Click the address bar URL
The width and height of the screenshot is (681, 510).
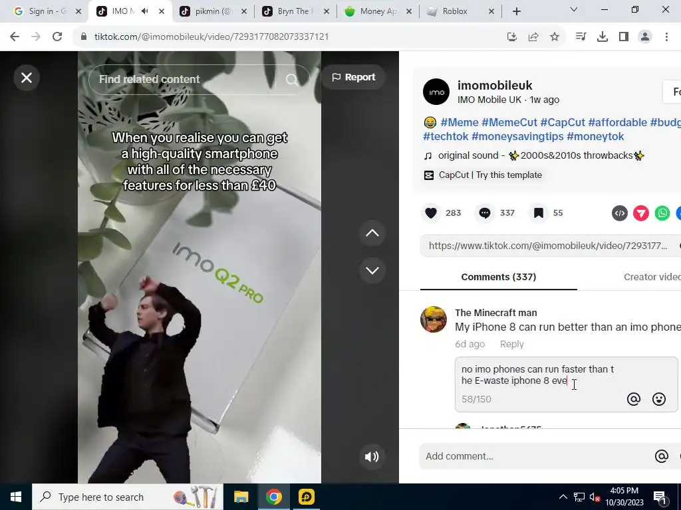211,37
